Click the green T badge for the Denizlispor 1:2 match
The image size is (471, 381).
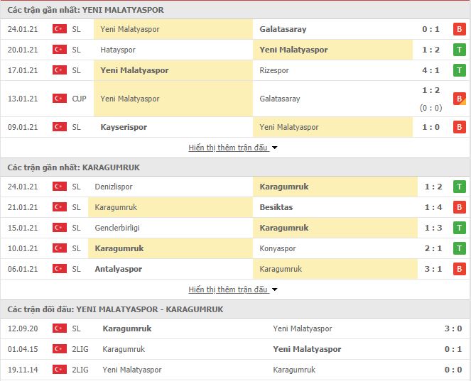pos(460,187)
